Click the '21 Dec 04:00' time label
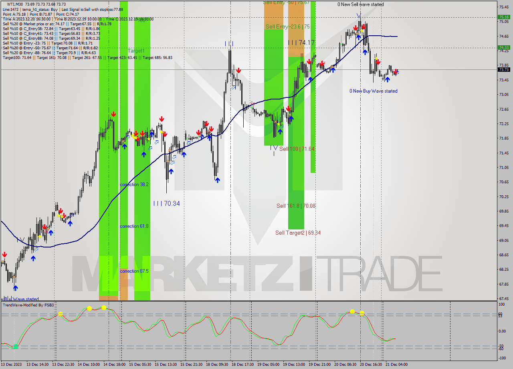The image size is (513, 369). [x=396, y=364]
